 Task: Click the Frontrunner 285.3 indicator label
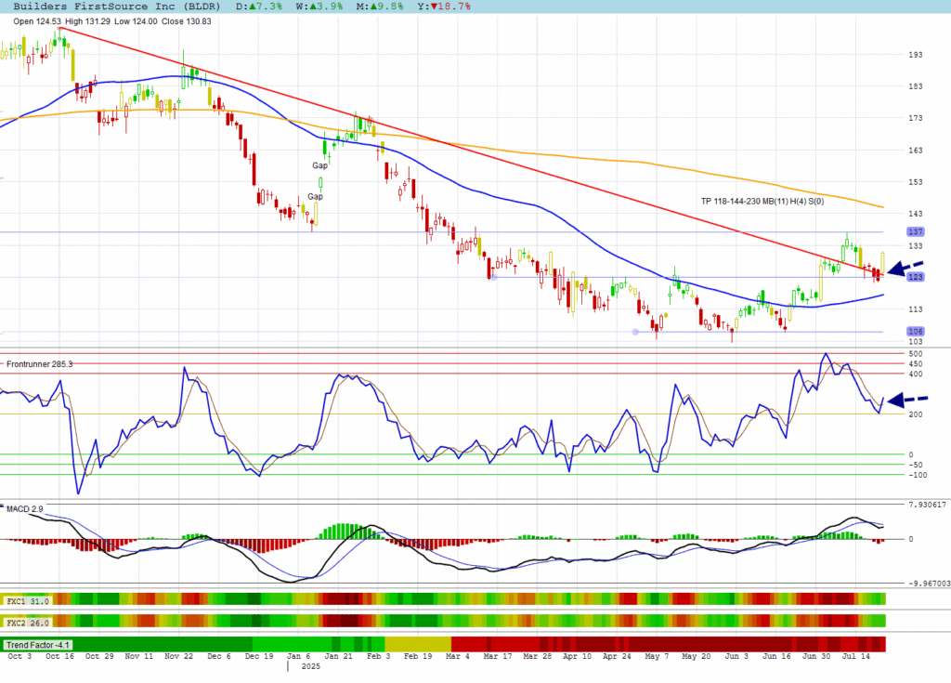click(x=39, y=363)
